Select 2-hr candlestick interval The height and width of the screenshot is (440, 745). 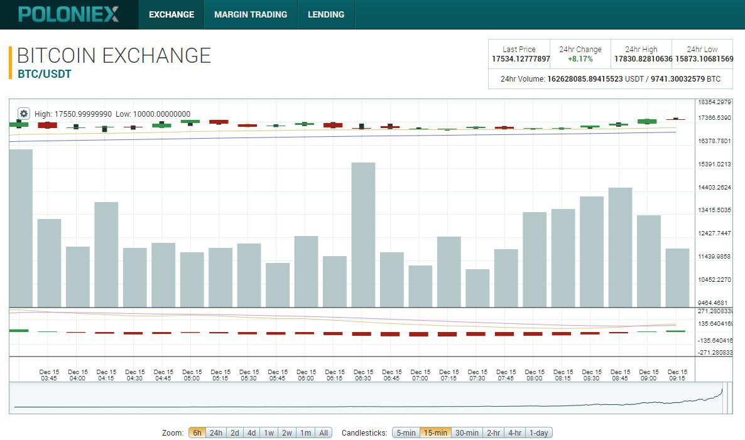click(494, 432)
